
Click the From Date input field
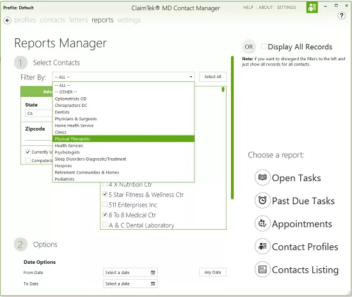pyautogui.click(x=131, y=272)
